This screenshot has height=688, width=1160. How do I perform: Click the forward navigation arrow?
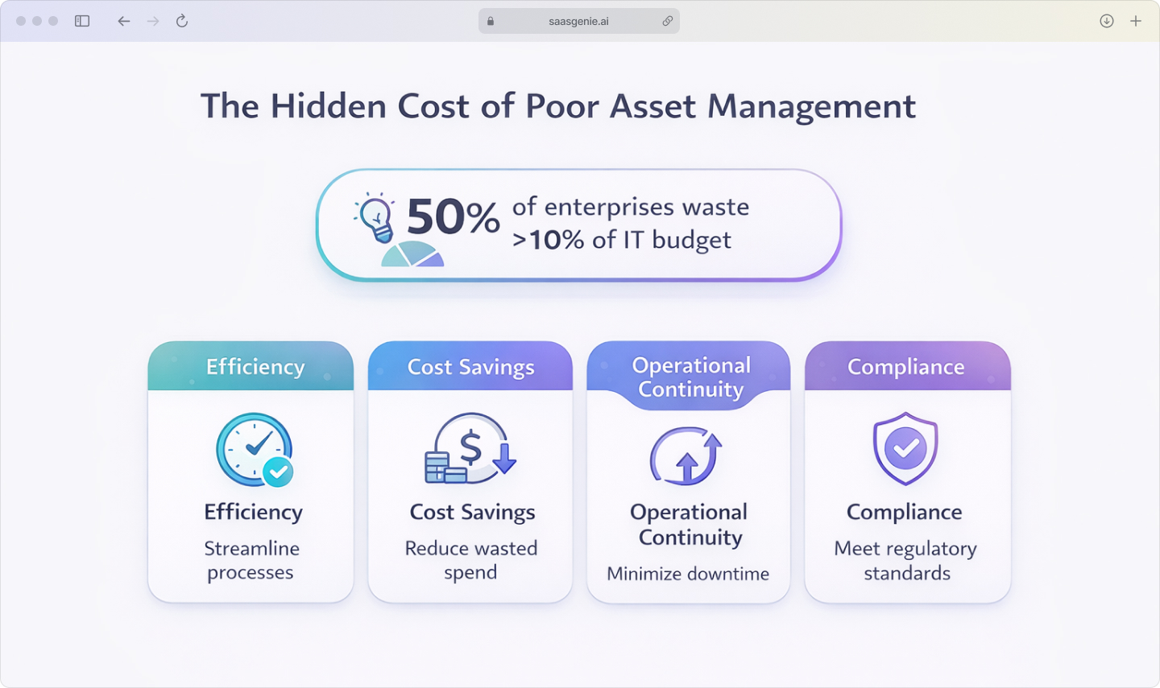(153, 21)
